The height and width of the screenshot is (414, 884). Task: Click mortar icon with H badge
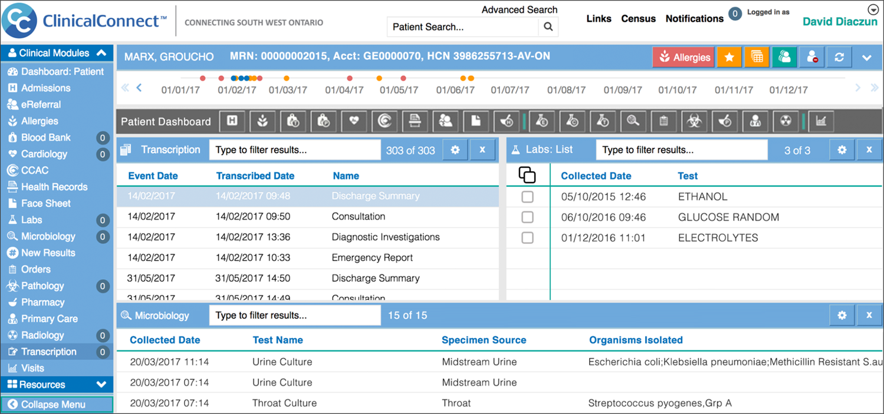click(507, 121)
